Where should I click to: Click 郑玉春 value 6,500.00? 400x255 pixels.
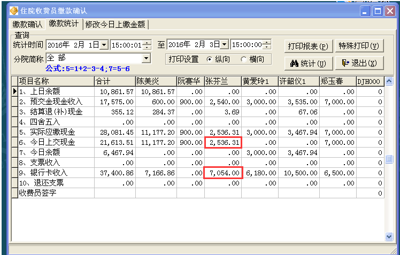[x=338, y=173]
